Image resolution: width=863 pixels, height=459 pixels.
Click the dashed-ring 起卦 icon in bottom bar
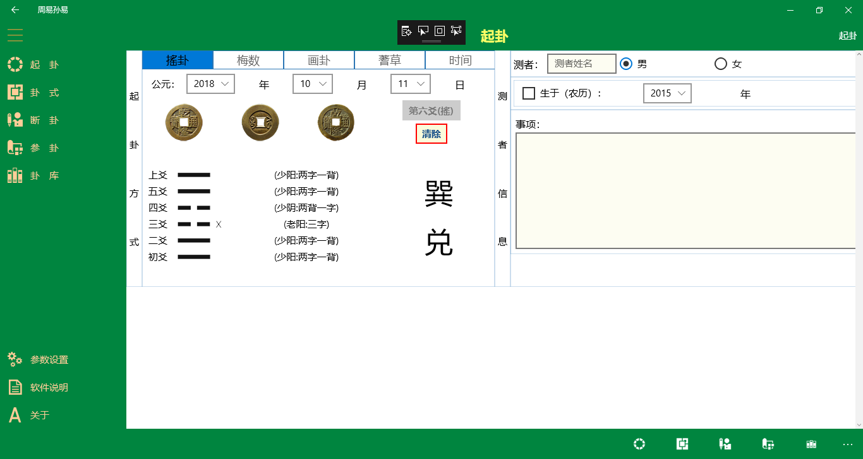[639, 444]
